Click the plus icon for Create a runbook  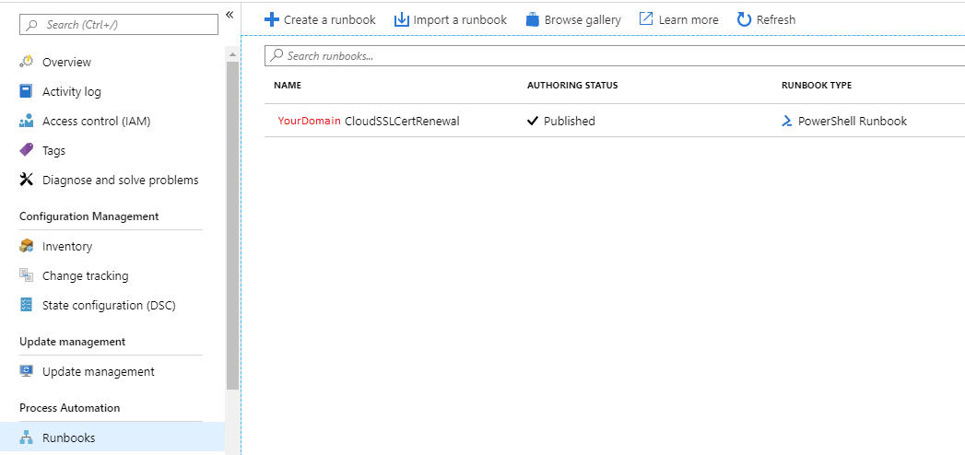pyautogui.click(x=271, y=19)
